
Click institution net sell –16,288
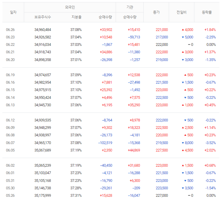click(x=134, y=173)
